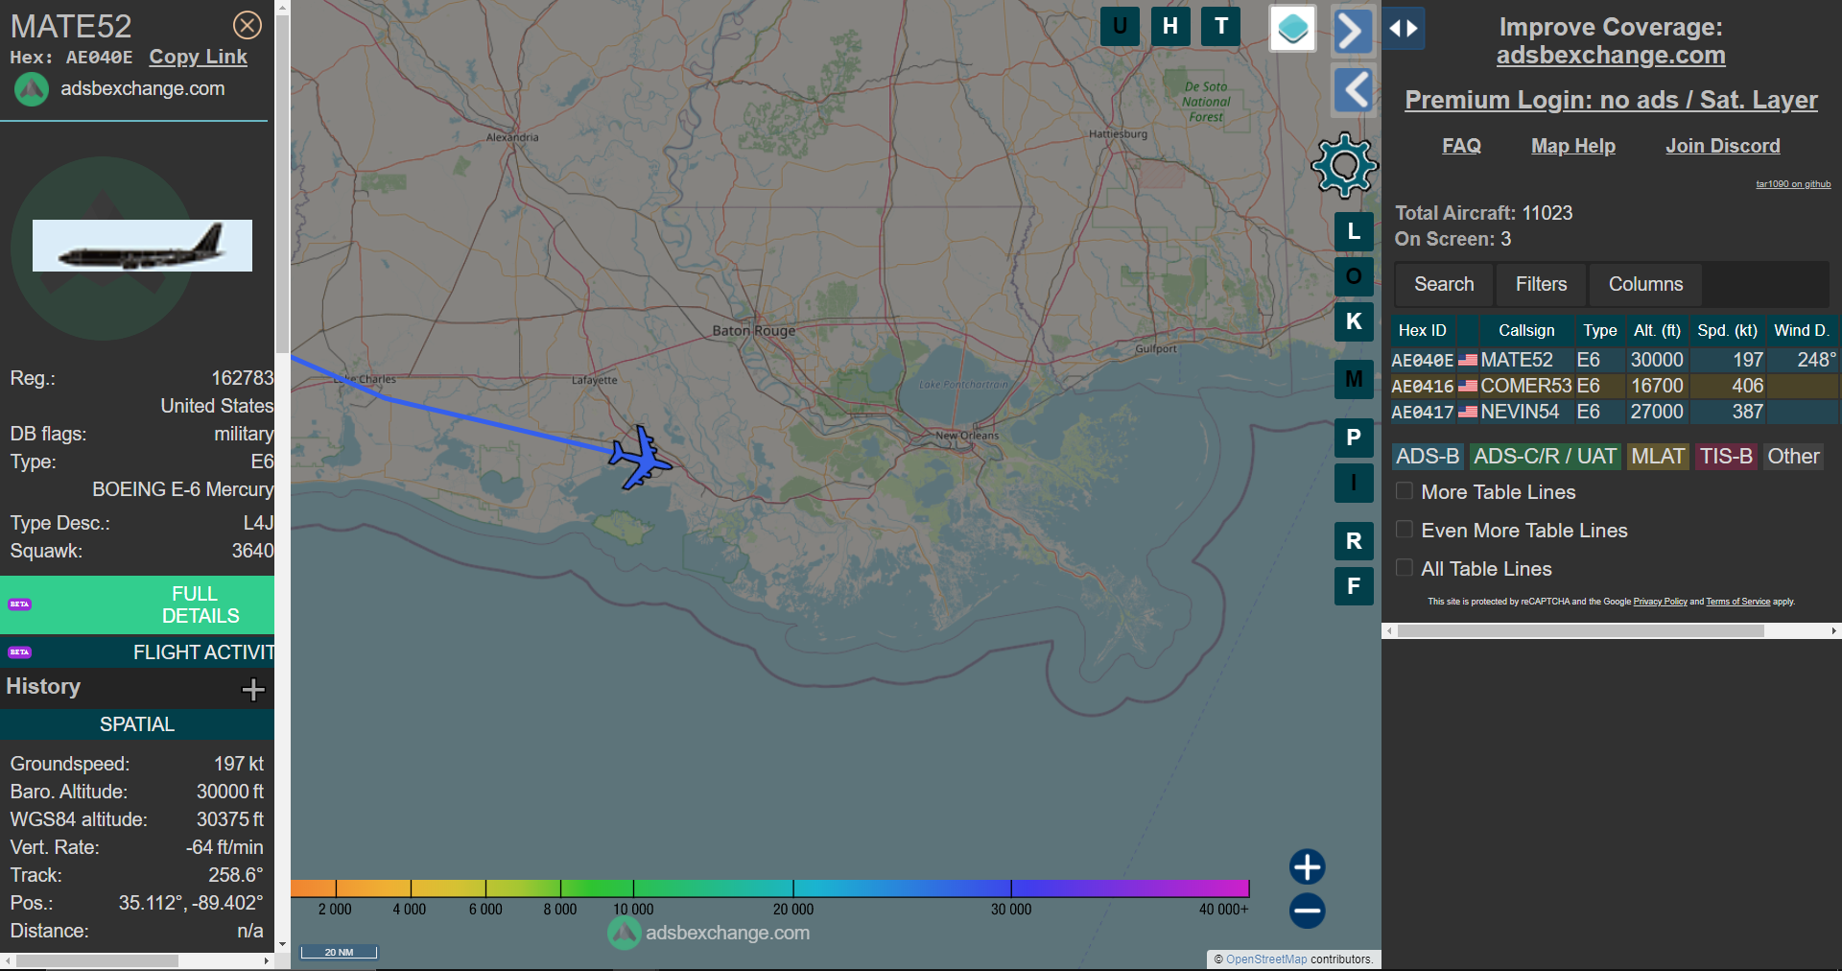Click the R map button

(1354, 541)
